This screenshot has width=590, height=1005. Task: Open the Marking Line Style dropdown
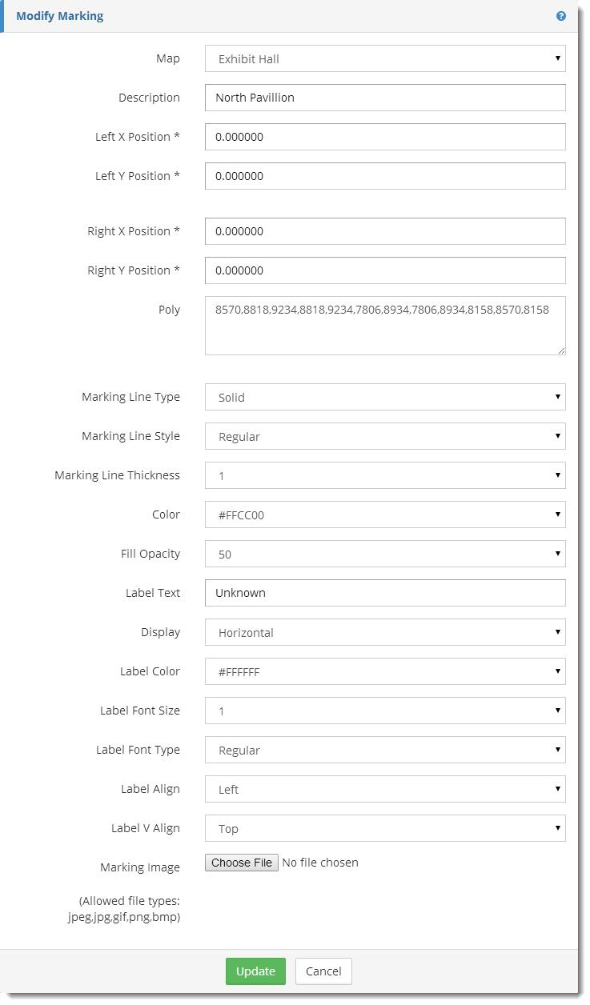point(385,436)
